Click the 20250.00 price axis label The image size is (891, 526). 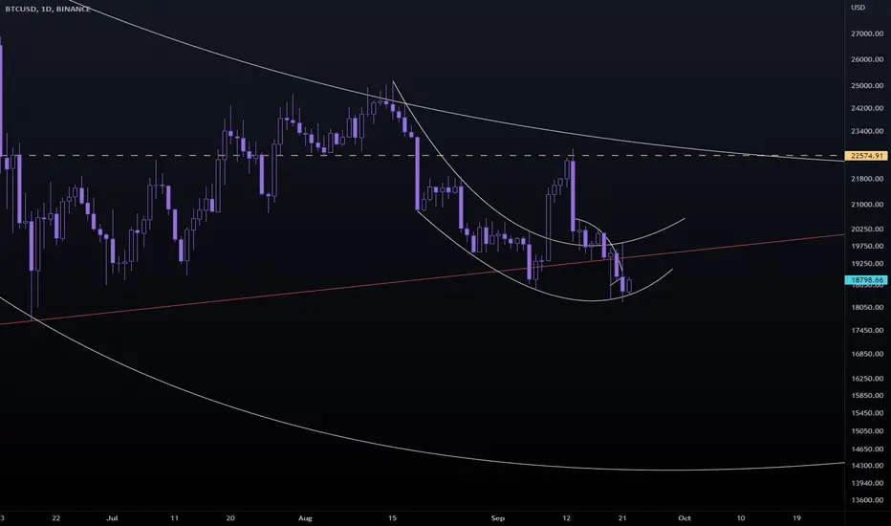(x=867, y=229)
